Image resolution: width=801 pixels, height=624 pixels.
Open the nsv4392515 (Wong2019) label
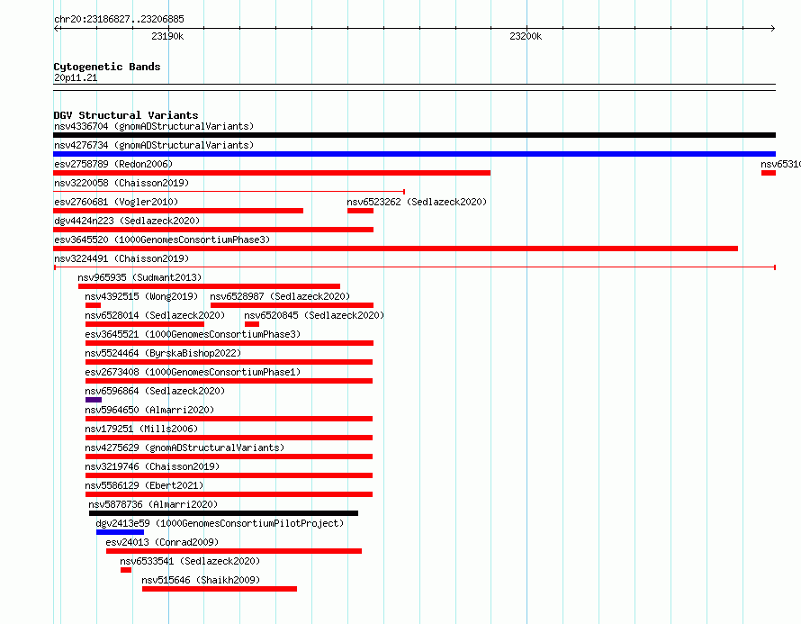coord(141,296)
